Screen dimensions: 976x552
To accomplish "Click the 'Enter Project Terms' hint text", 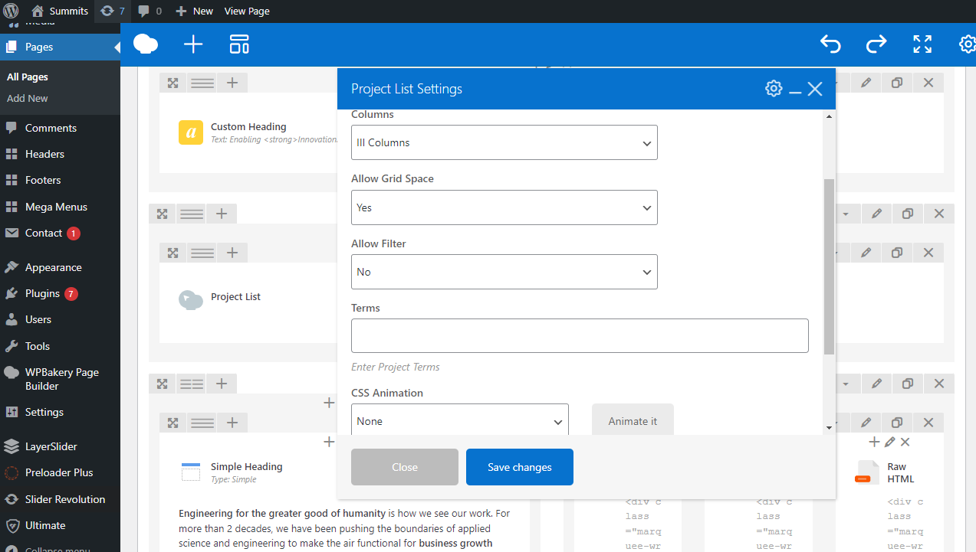I will (x=396, y=367).
